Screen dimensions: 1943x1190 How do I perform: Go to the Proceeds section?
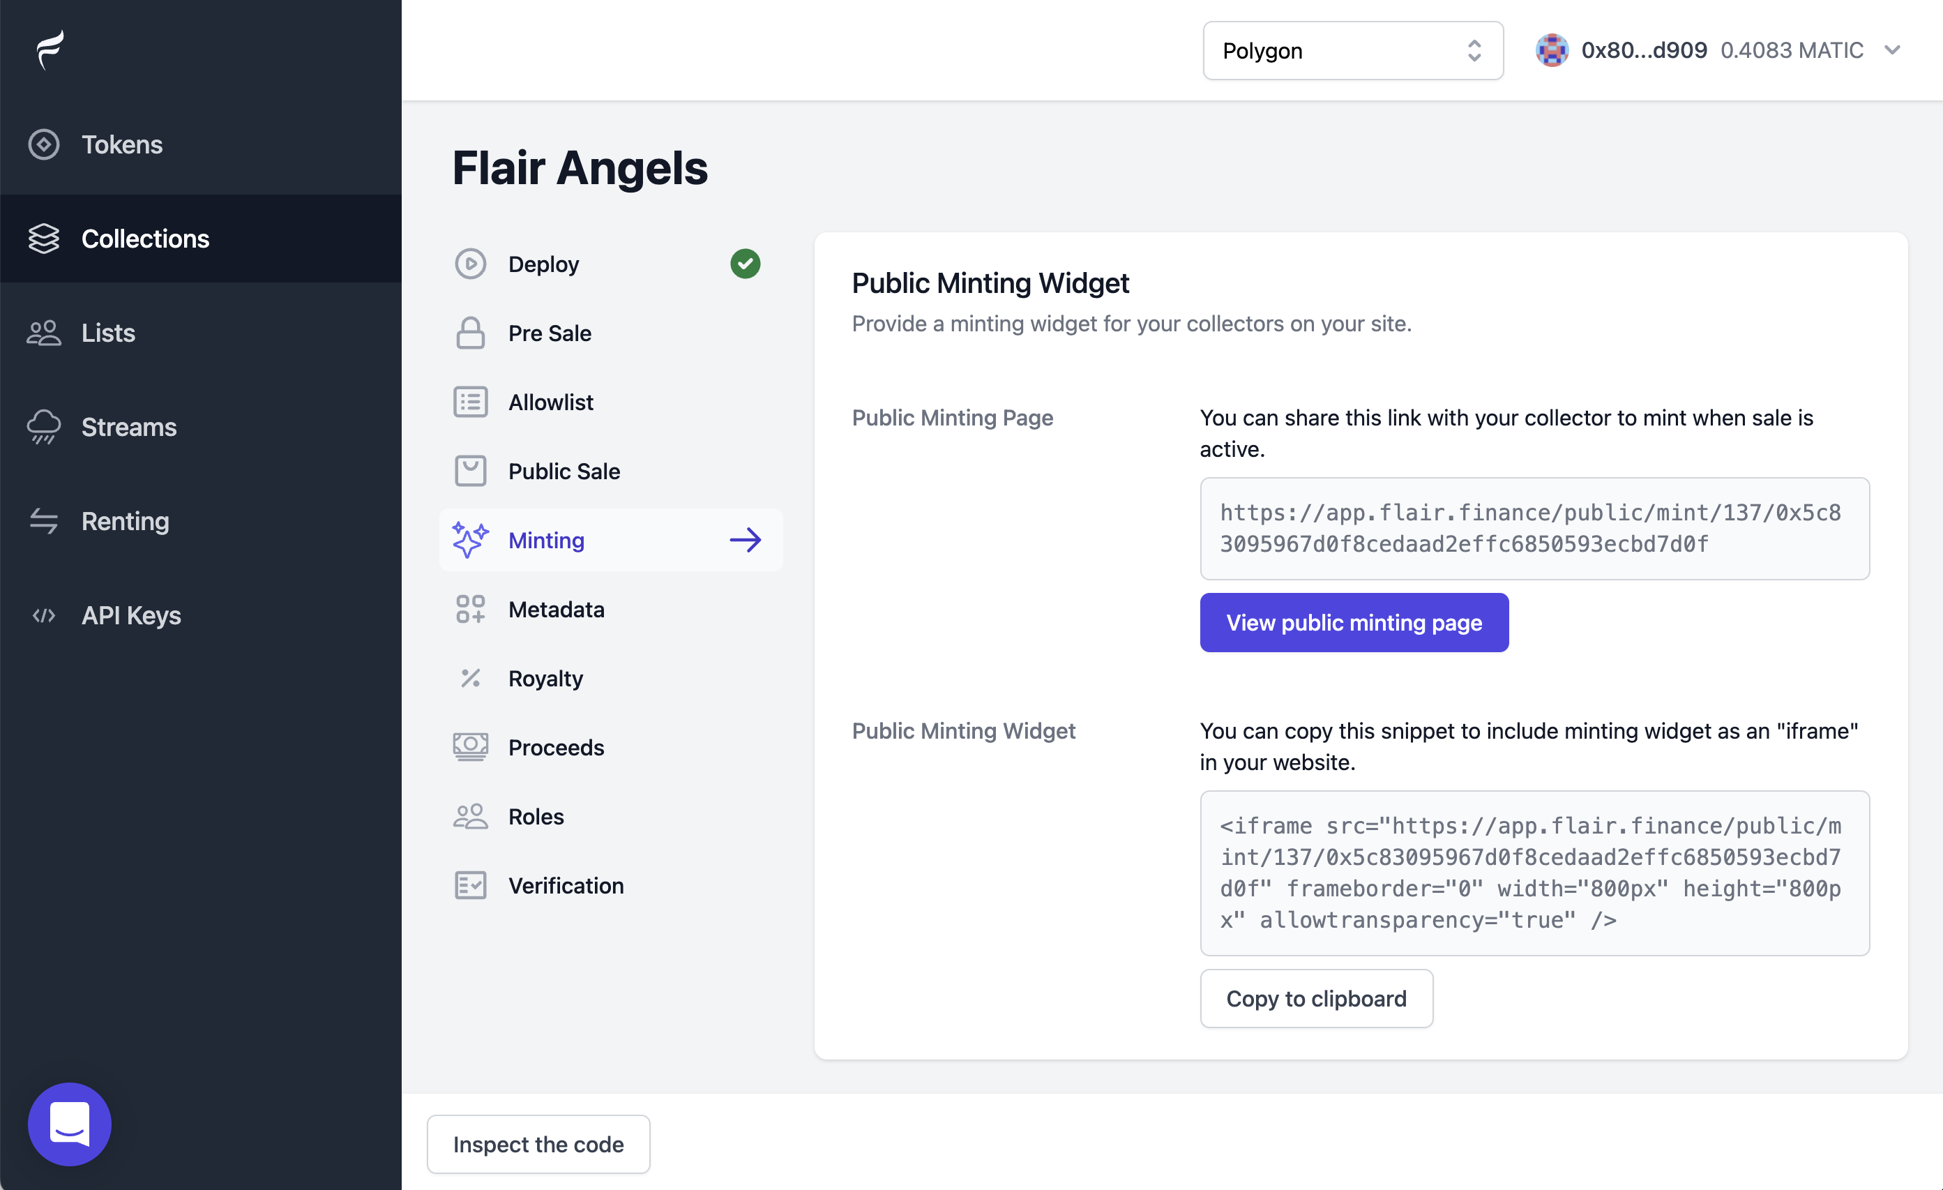(x=611, y=747)
